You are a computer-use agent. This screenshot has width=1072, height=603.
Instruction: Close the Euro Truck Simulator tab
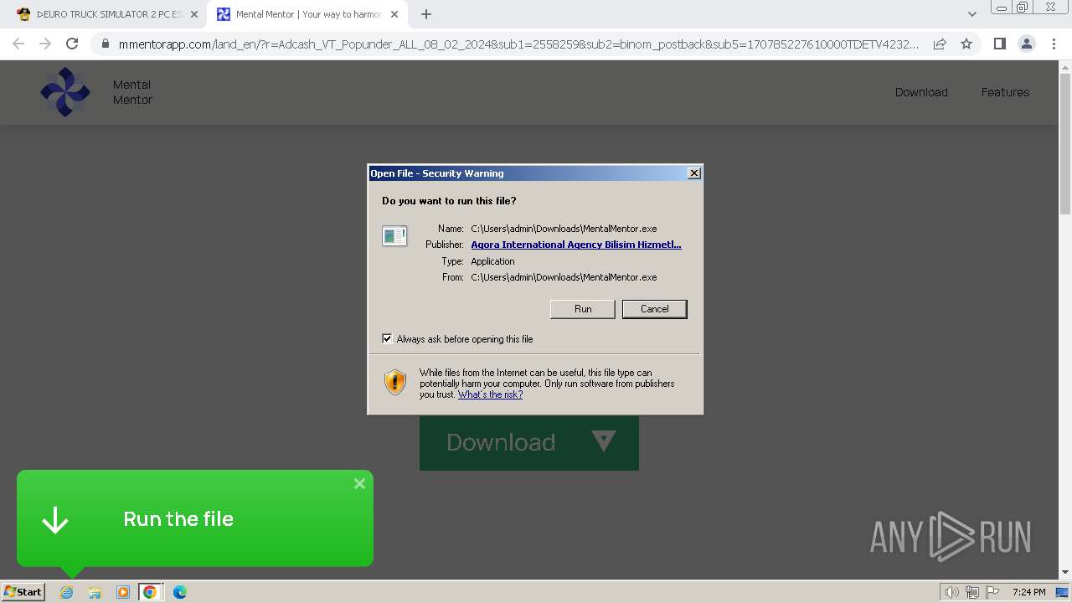point(193,14)
